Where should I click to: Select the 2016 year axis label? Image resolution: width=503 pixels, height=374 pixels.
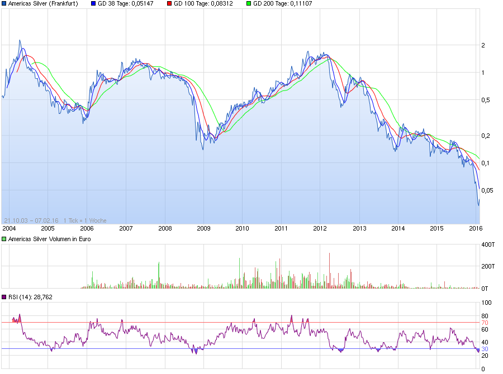point(476,229)
